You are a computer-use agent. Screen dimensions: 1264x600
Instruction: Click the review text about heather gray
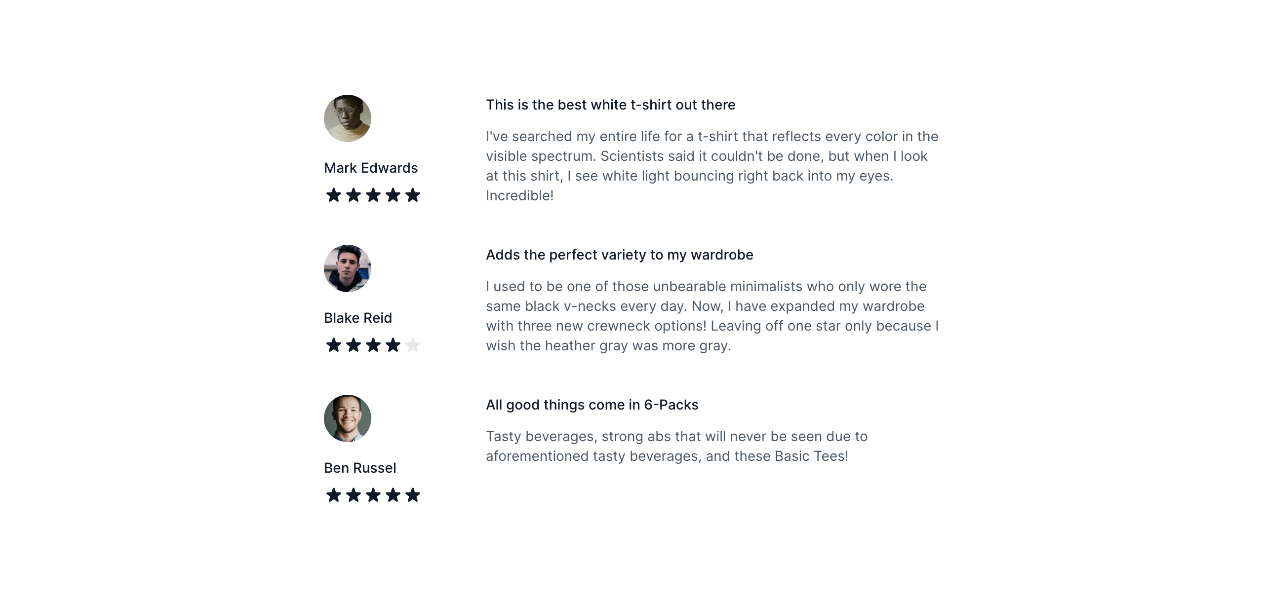711,316
